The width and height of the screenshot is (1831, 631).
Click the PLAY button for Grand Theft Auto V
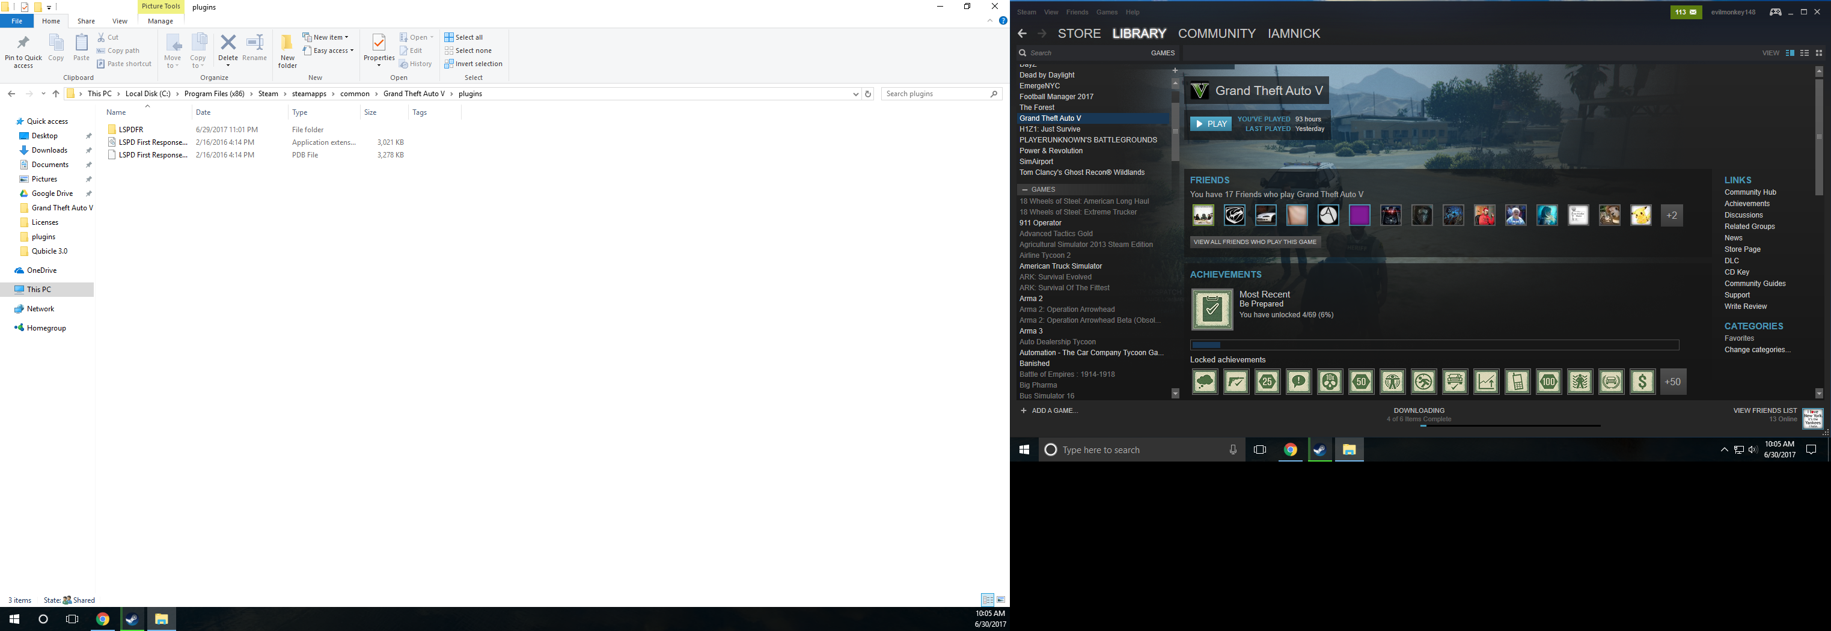[x=1211, y=124]
